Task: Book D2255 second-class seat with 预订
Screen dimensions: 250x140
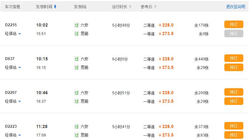Action: [x=234, y=25]
